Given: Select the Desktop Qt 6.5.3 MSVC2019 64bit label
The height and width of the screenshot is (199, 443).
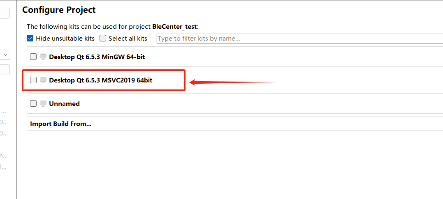Looking at the screenshot, I should 101,80.
